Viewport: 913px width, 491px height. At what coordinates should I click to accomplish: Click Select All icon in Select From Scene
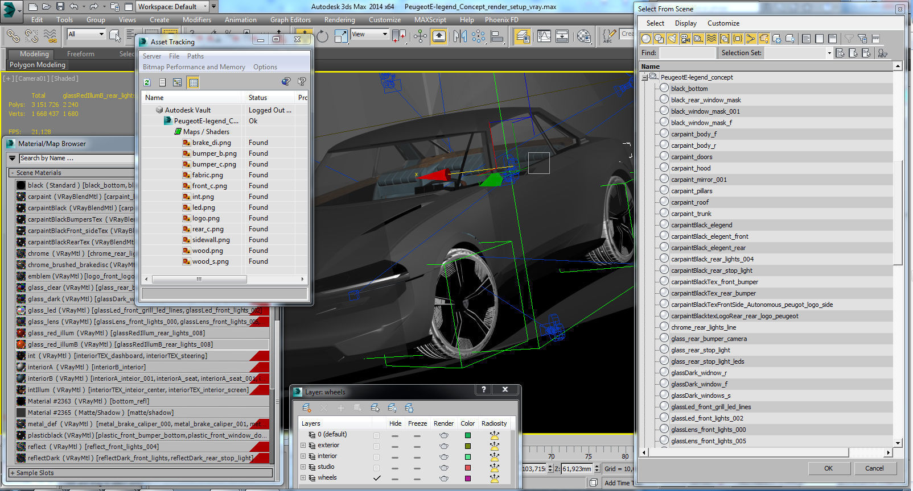coord(806,39)
